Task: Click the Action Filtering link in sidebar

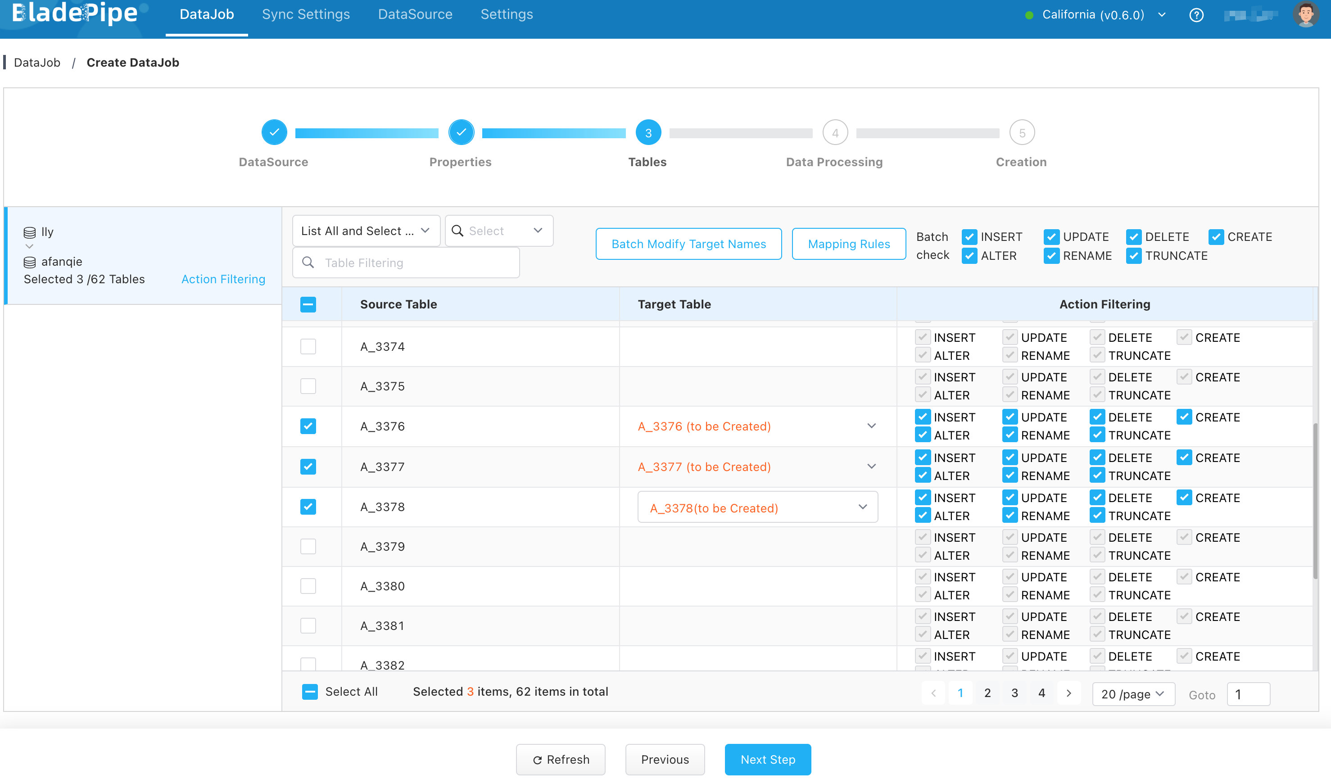Action: (x=223, y=279)
